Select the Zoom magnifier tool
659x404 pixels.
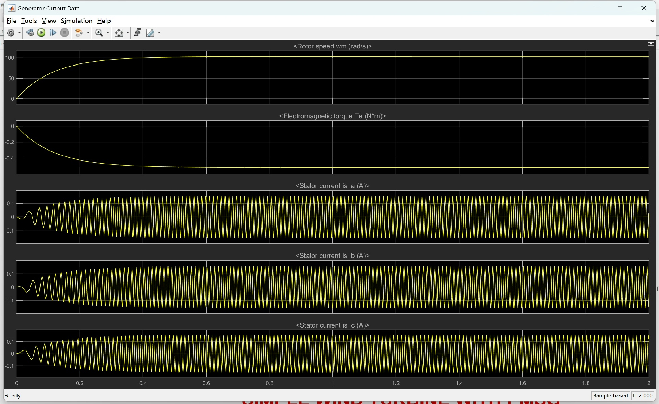coord(99,33)
